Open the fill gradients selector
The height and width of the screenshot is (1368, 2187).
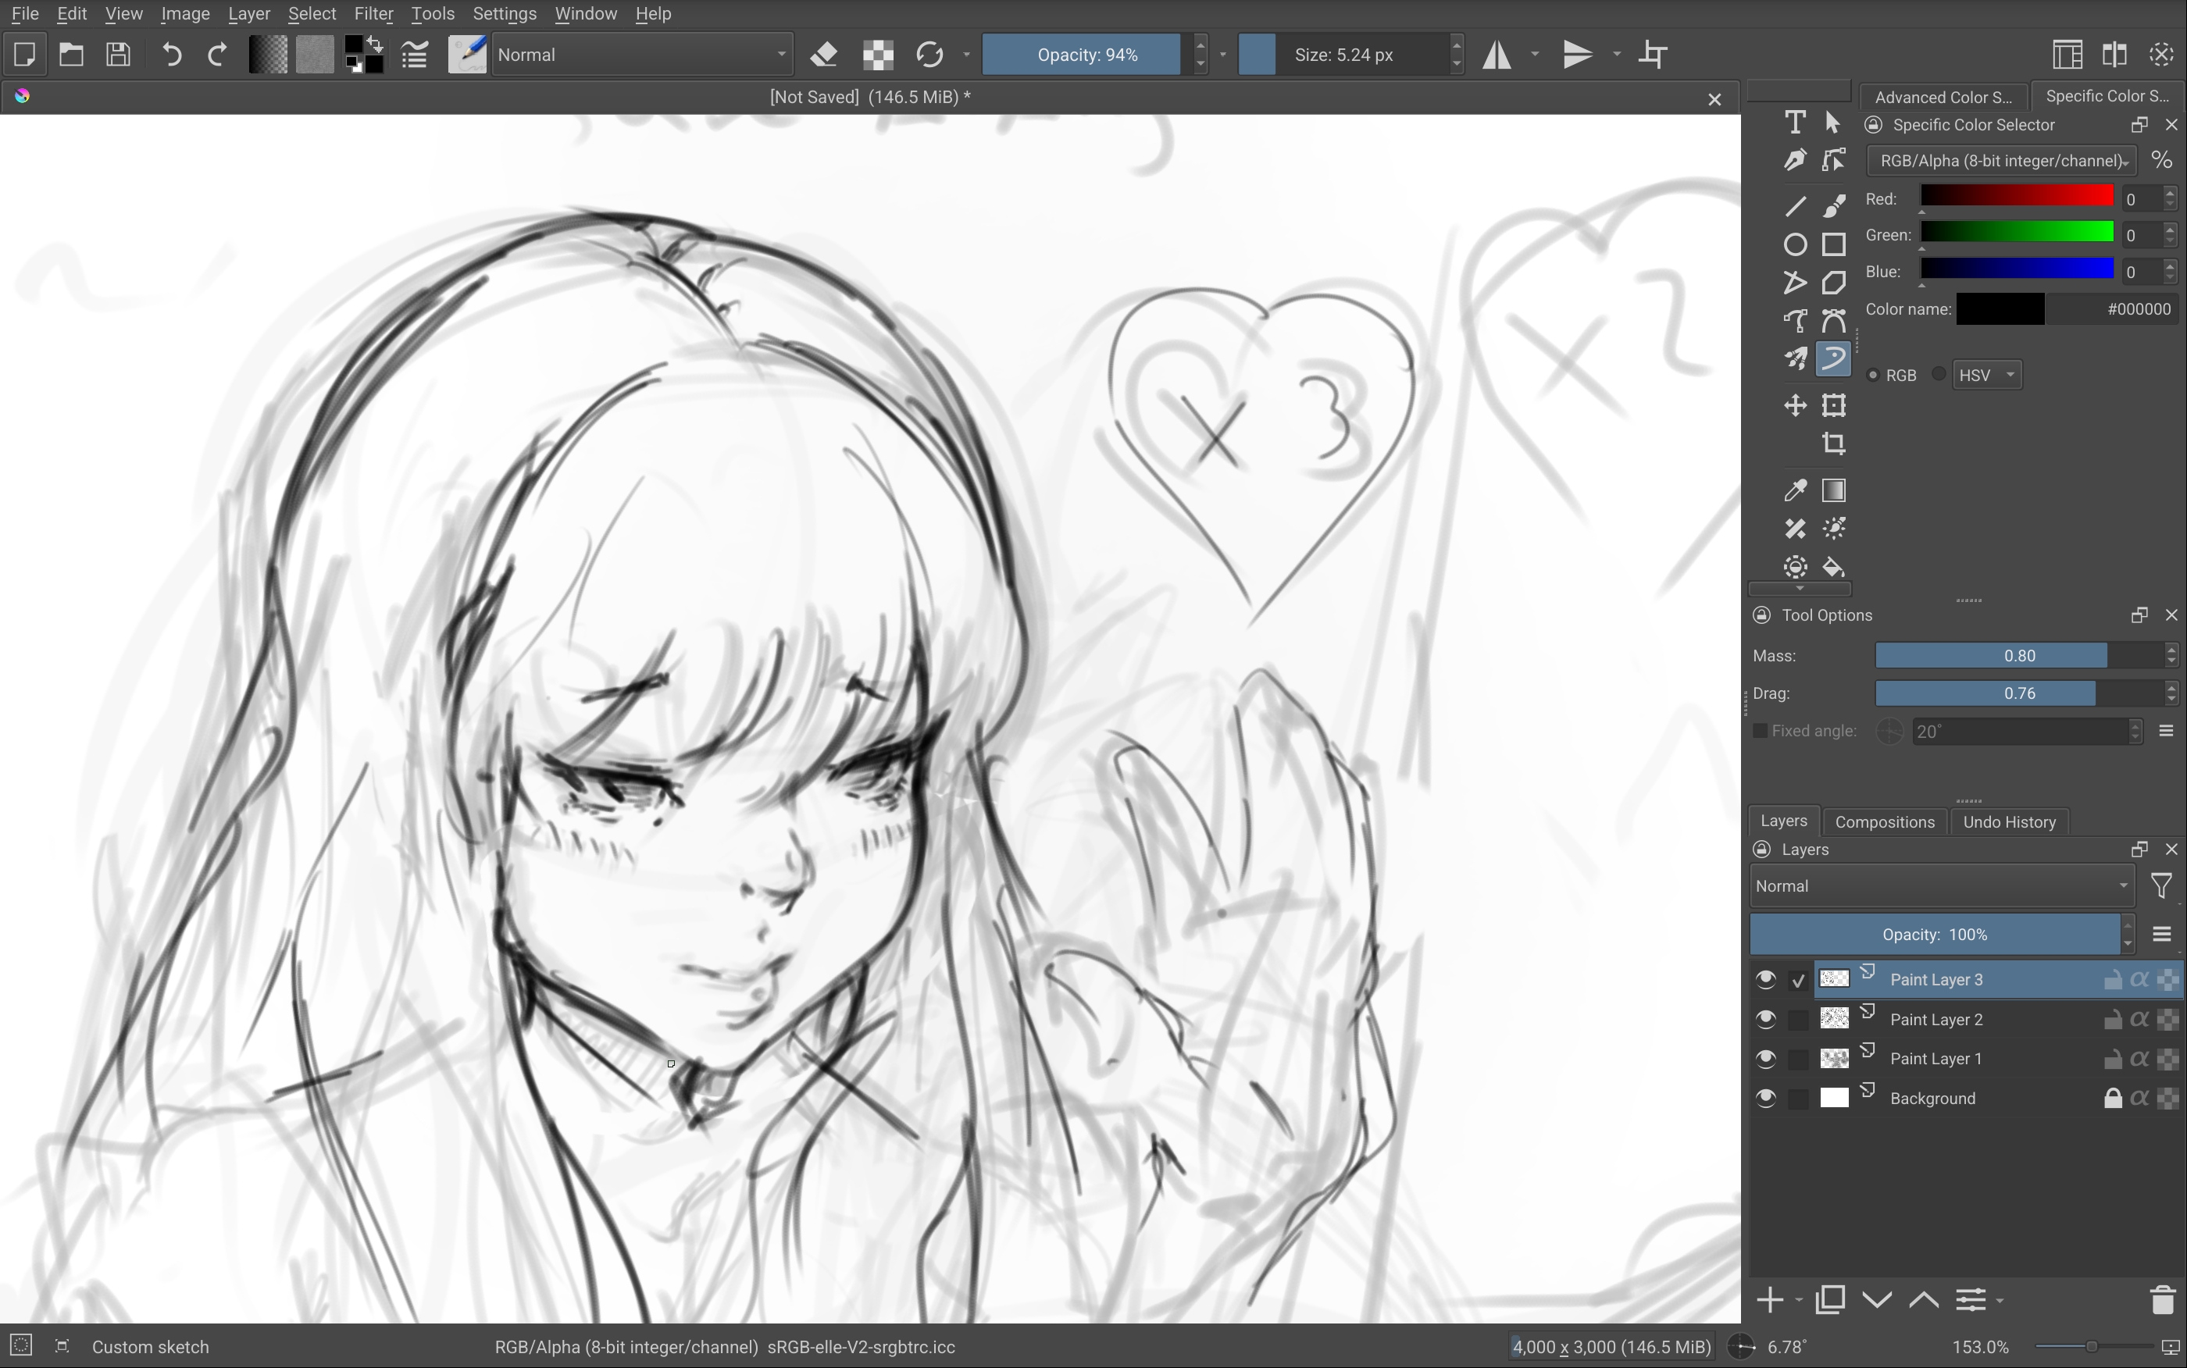pos(268,55)
